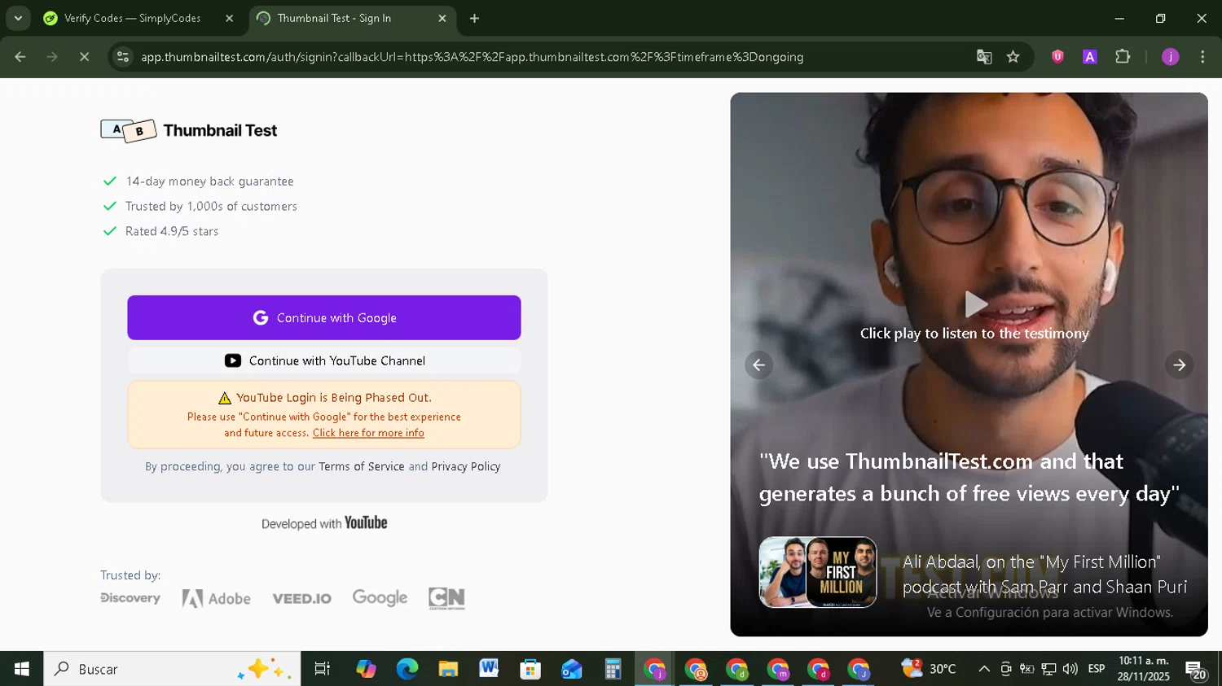The width and height of the screenshot is (1222, 686).
Task: Open Microsoft Word from taskbar
Action: pyautogui.click(x=489, y=669)
